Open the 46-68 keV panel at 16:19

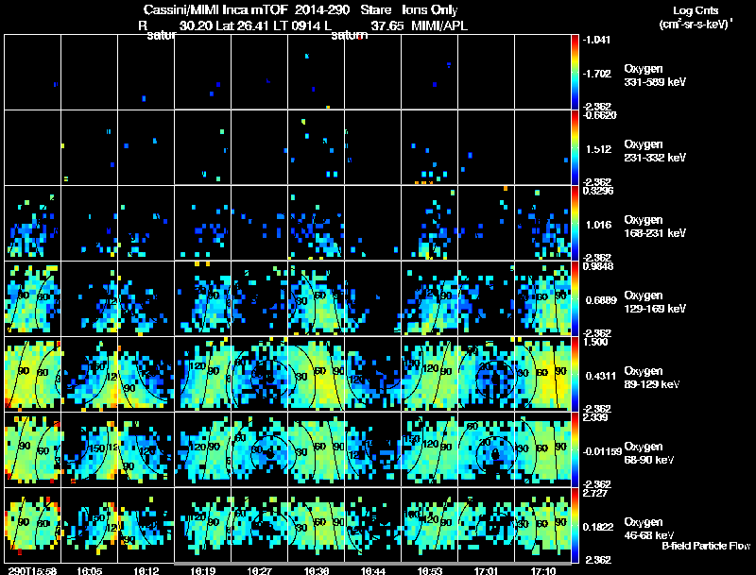(202, 525)
